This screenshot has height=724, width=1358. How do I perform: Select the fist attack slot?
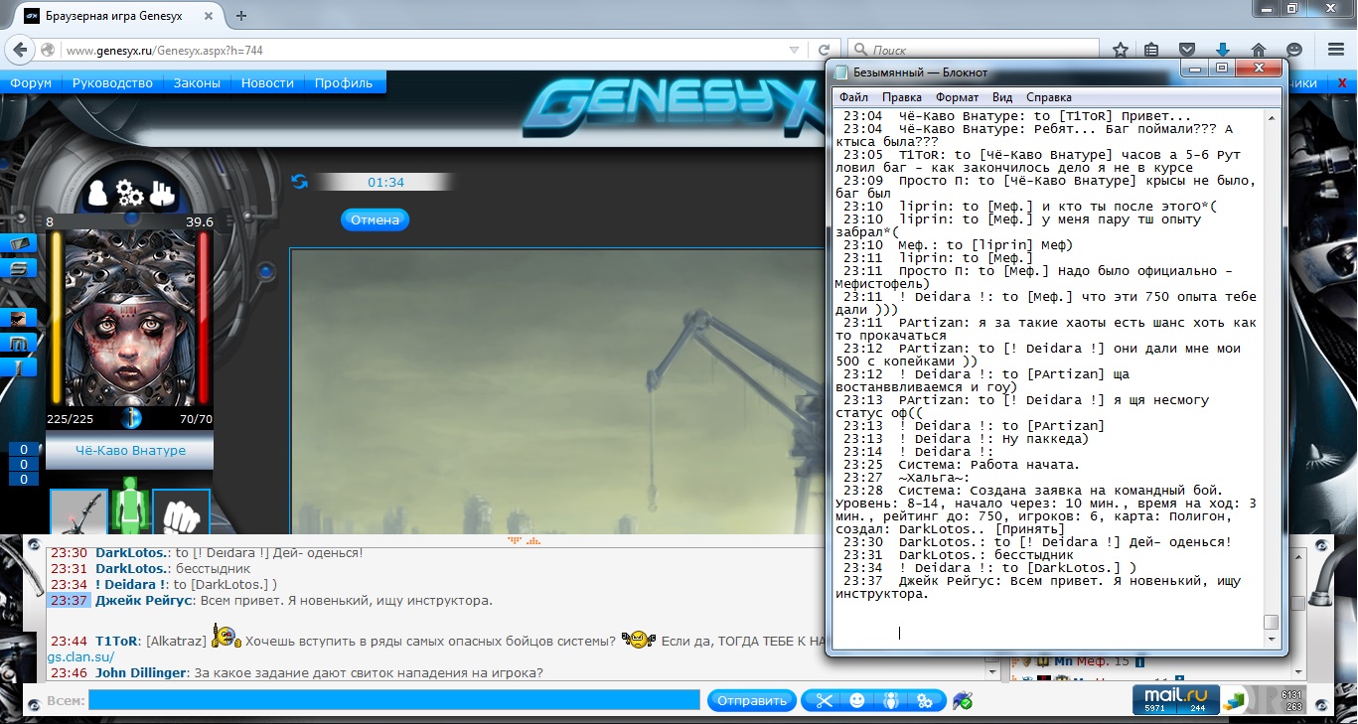(x=181, y=512)
